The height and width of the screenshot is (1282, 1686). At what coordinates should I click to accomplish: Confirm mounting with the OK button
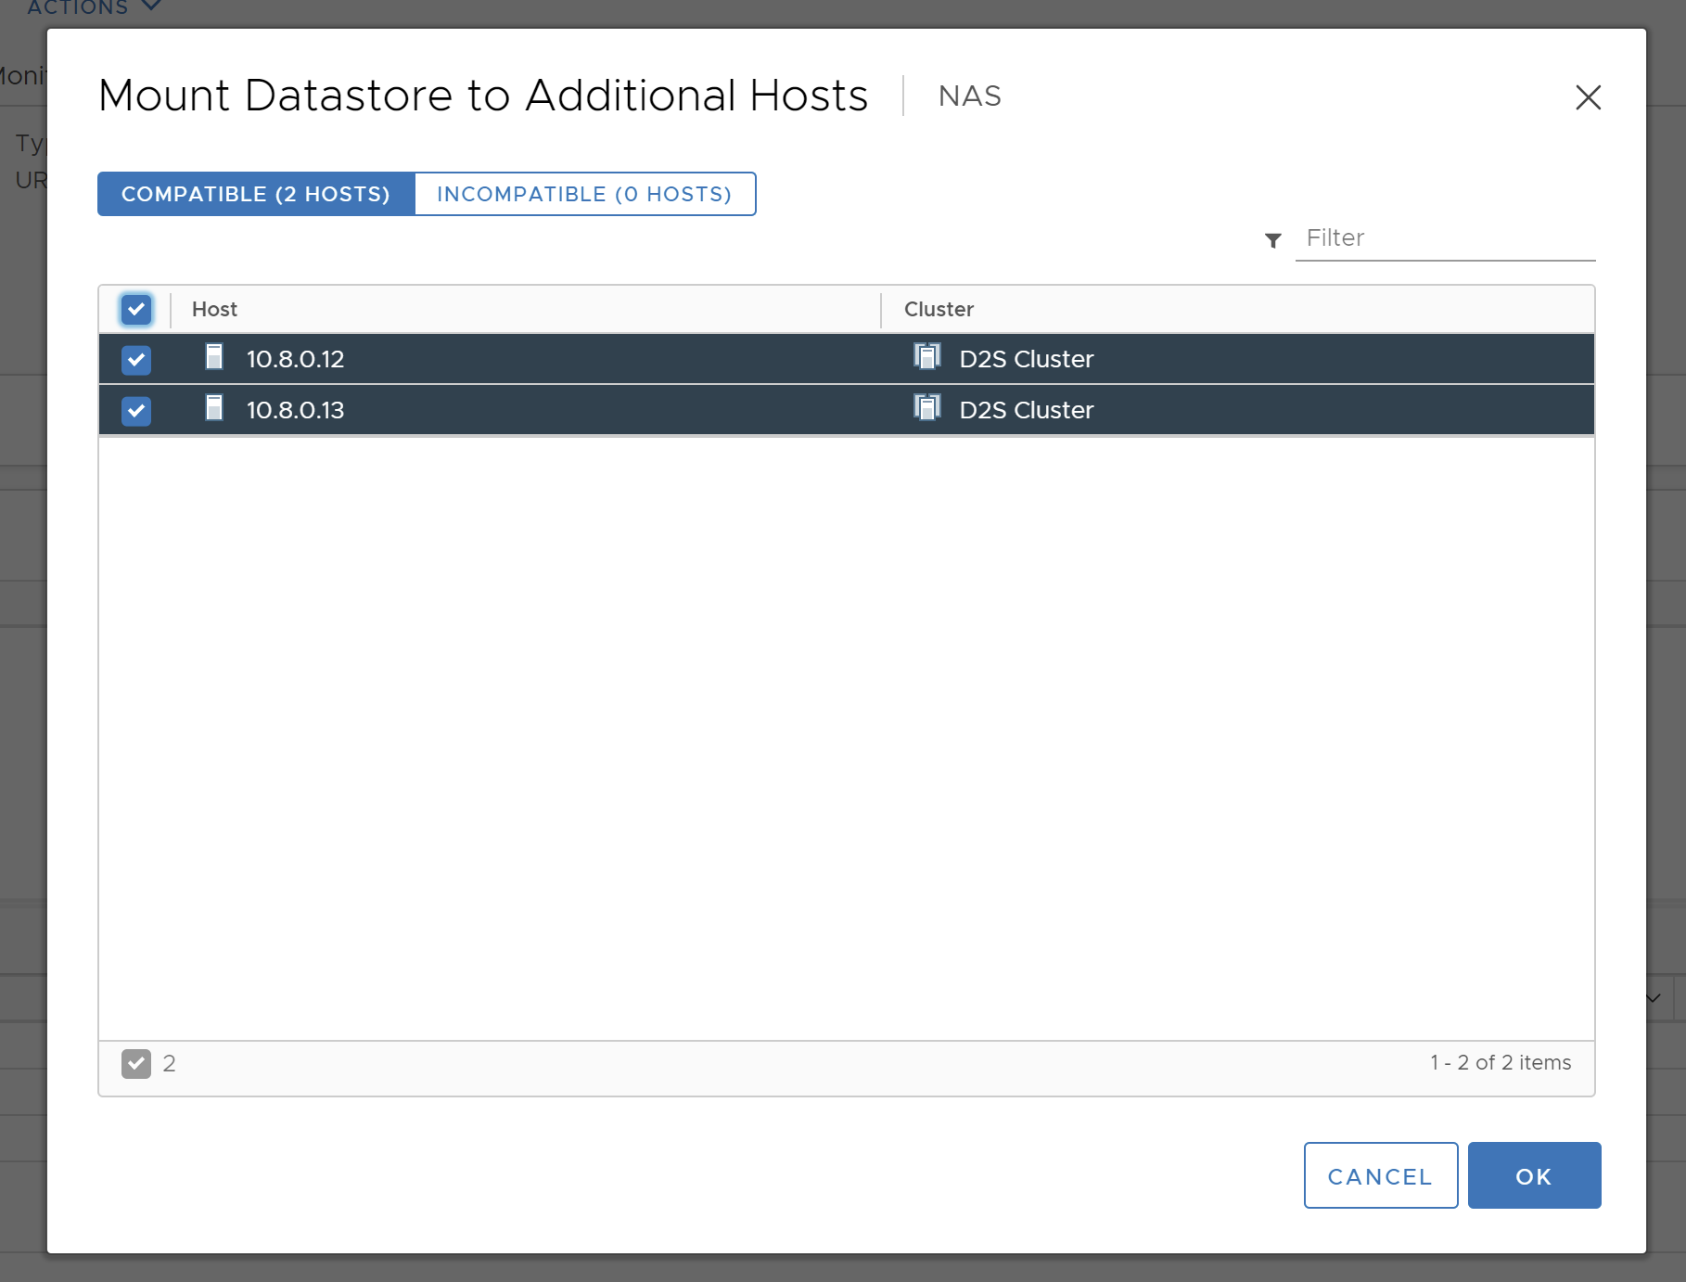[1533, 1176]
